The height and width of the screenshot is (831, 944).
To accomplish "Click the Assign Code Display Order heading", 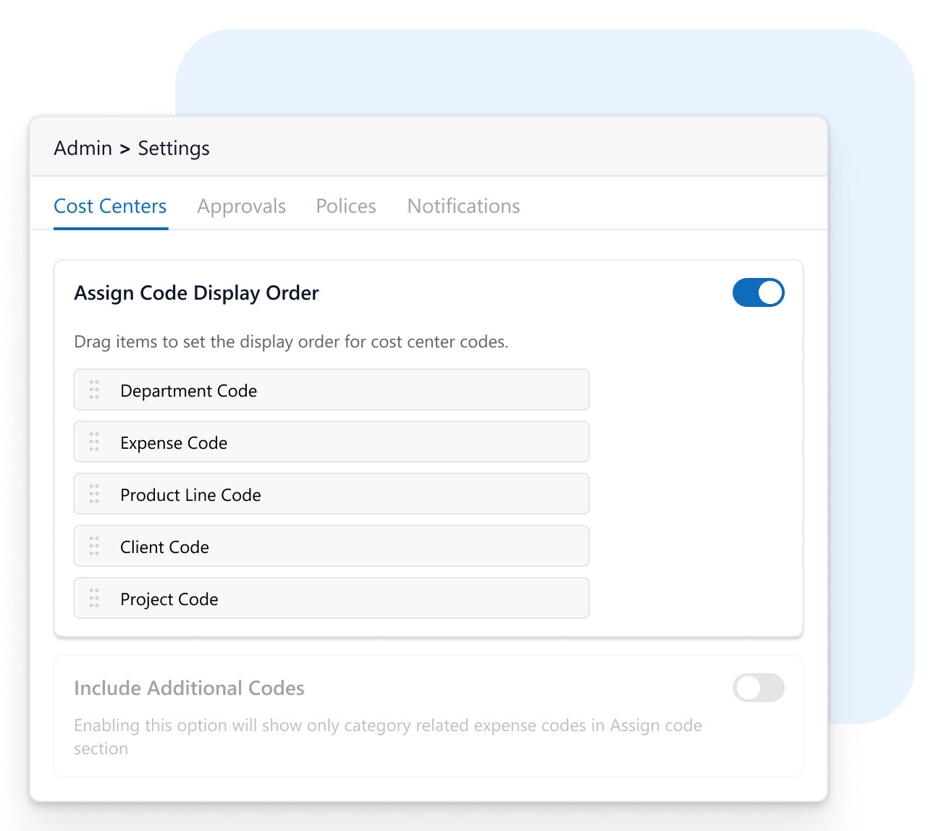I will [x=196, y=292].
